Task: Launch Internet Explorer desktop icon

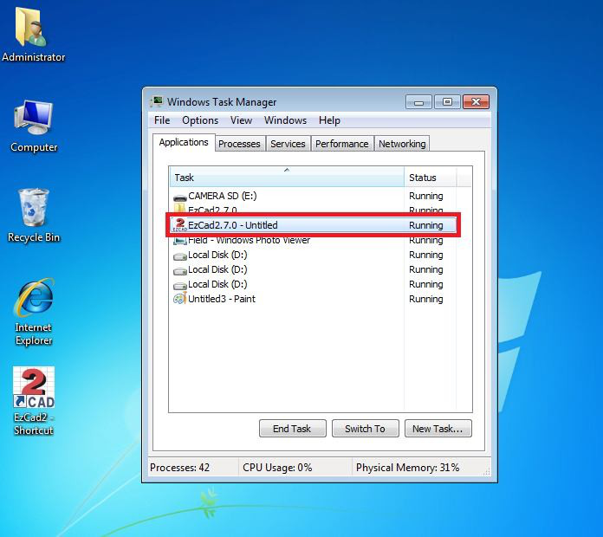Action: (x=34, y=312)
